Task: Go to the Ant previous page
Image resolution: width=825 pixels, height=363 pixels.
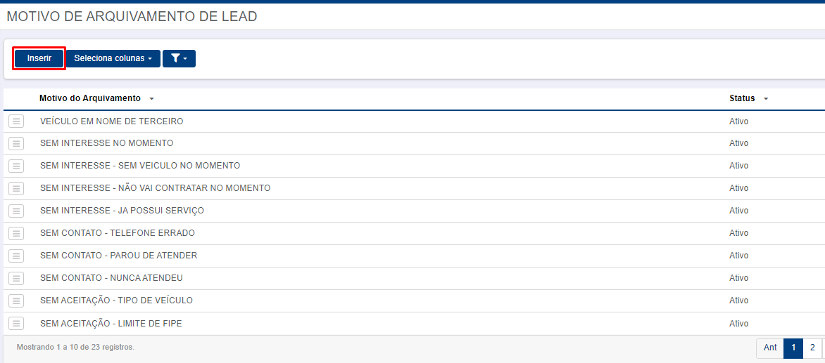Action: pos(770,348)
